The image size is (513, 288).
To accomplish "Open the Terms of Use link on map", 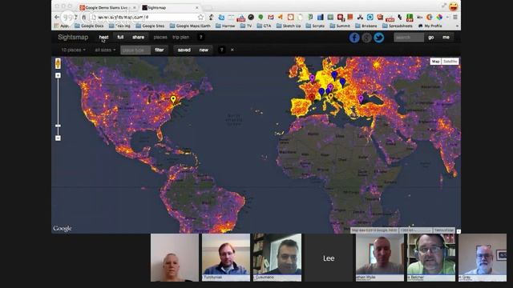I will [443, 230].
